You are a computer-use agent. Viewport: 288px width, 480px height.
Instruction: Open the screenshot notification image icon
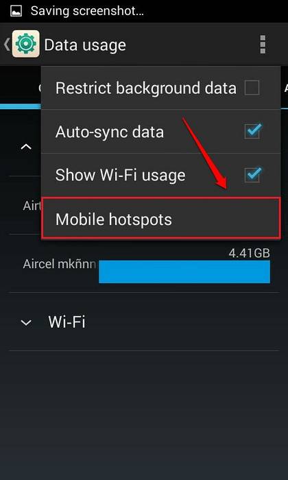coord(16,12)
